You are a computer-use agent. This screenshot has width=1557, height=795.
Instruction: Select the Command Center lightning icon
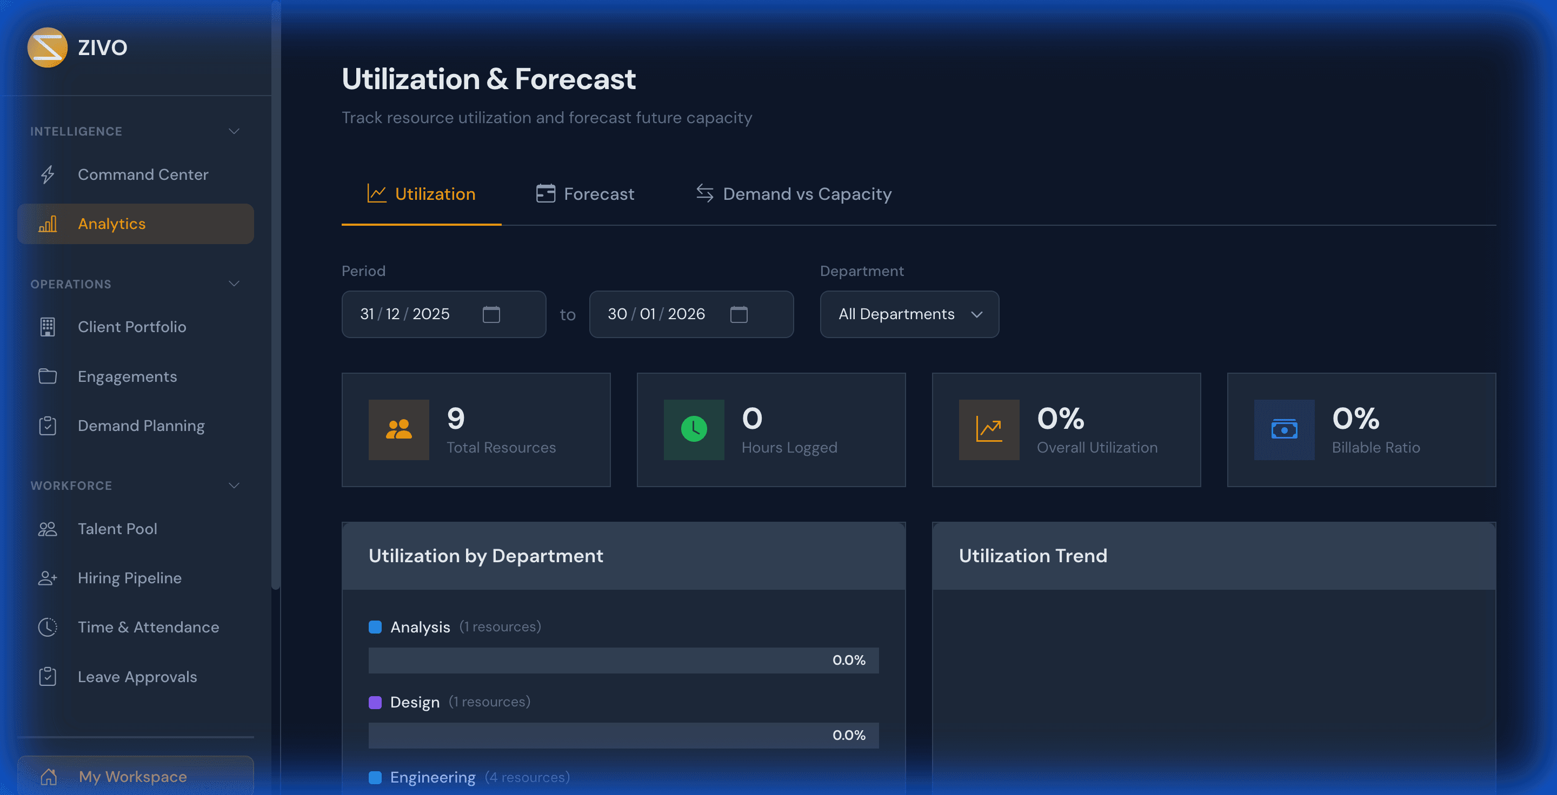(48, 174)
